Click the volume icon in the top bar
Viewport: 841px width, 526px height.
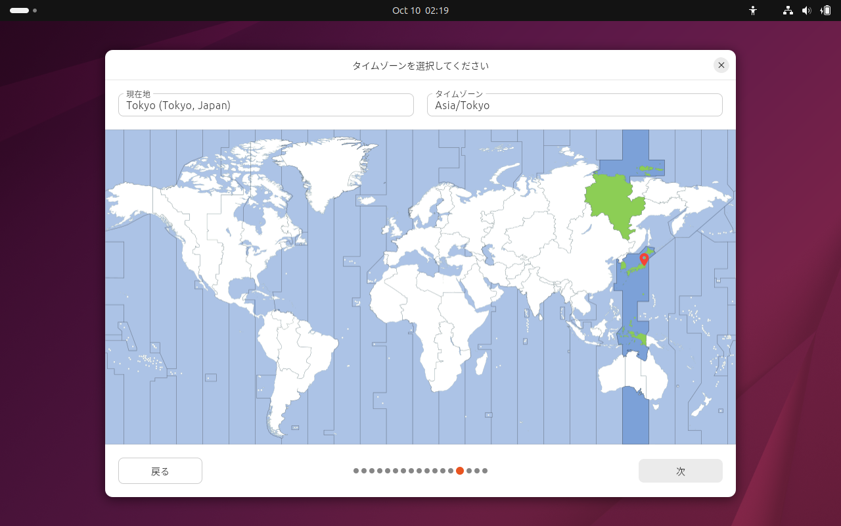point(807,11)
